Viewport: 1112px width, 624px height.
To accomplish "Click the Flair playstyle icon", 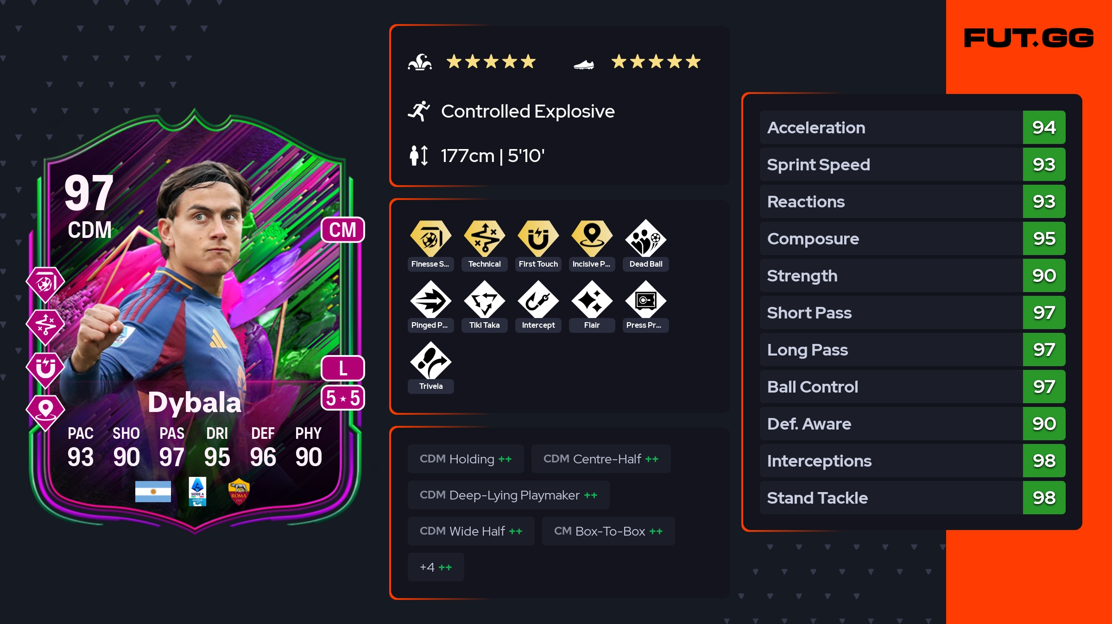I will tap(592, 300).
